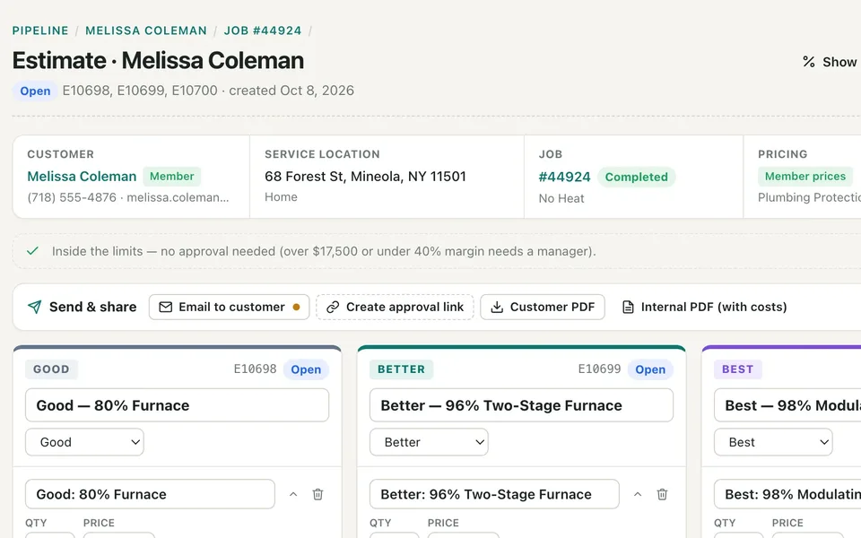This screenshot has width=861, height=538.
Task: Click the Member prices pricing badge
Action: (805, 177)
